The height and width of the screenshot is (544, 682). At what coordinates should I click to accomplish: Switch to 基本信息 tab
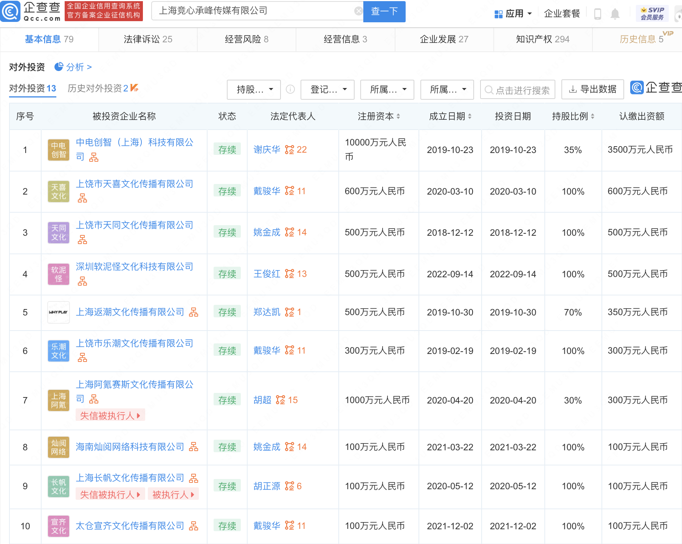pyautogui.click(x=49, y=39)
